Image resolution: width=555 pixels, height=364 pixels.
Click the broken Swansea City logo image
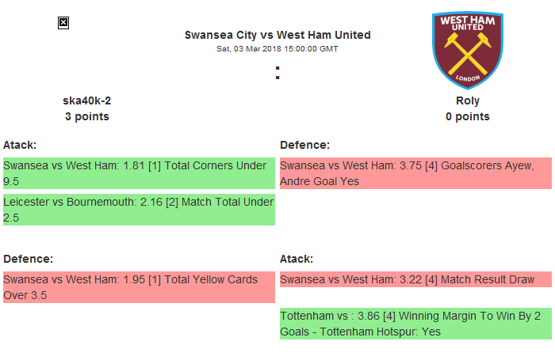(63, 23)
